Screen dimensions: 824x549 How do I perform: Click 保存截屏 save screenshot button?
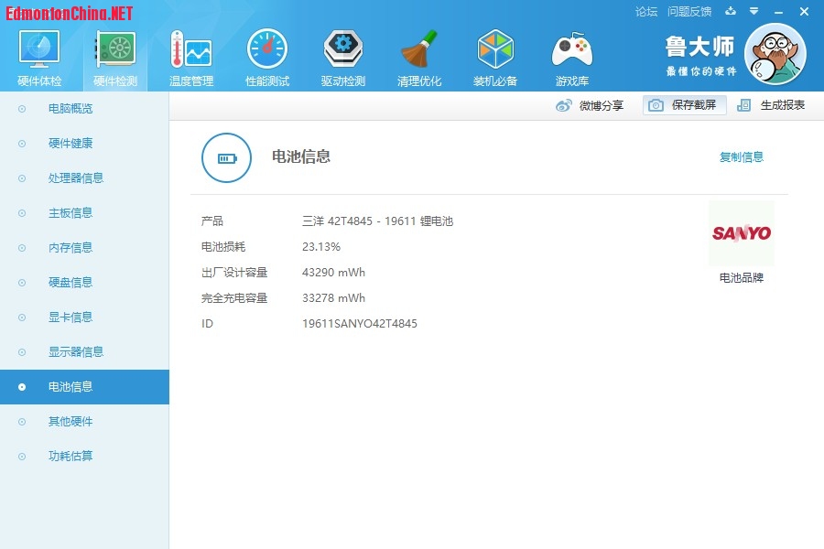pyautogui.click(x=685, y=105)
